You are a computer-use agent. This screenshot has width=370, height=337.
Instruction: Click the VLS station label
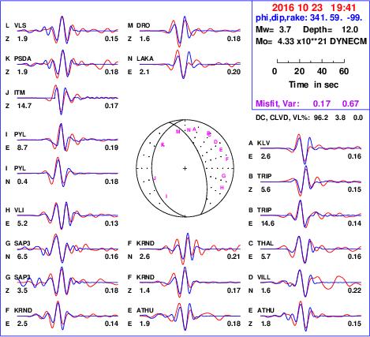[21, 25]
